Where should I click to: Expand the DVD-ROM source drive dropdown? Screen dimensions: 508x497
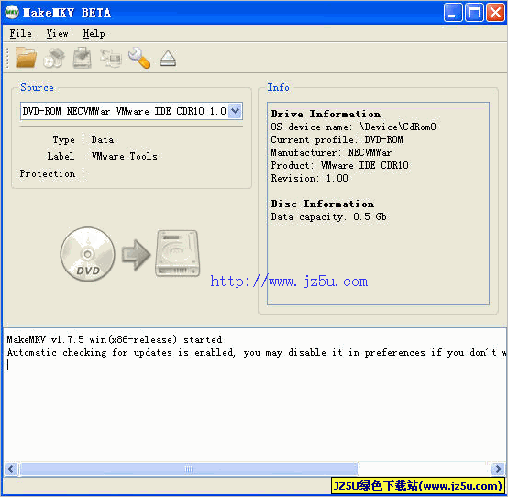click(236, 111)
